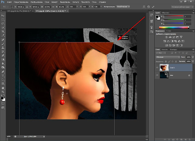The image size is (195, 141).
Task: Select the Clone Stamp tool
Action: (x=3, y=48)
